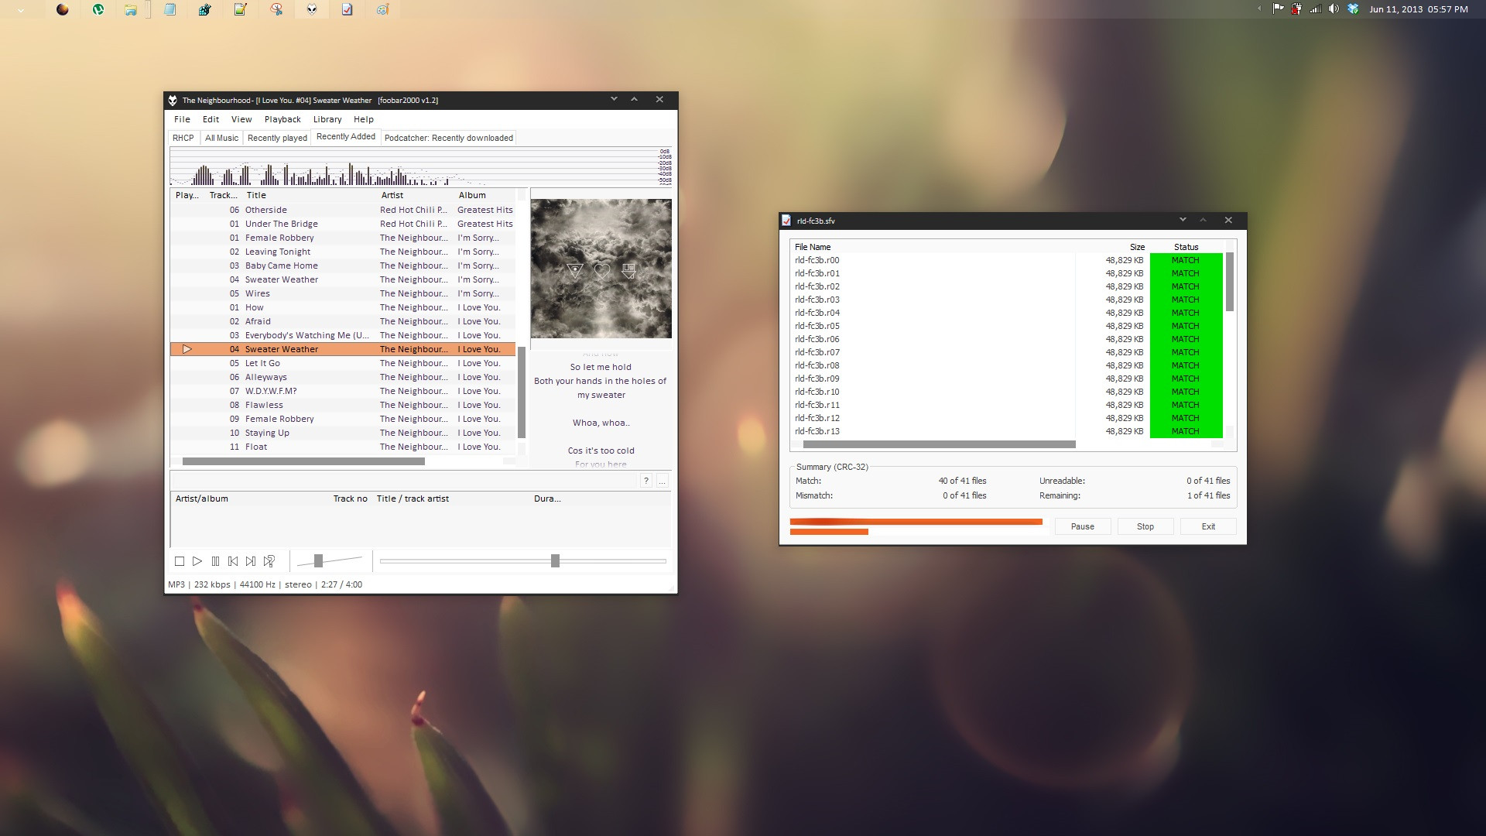Click the seekbar position handle
The image size is (1486, 836).
(x=555, y=561)
